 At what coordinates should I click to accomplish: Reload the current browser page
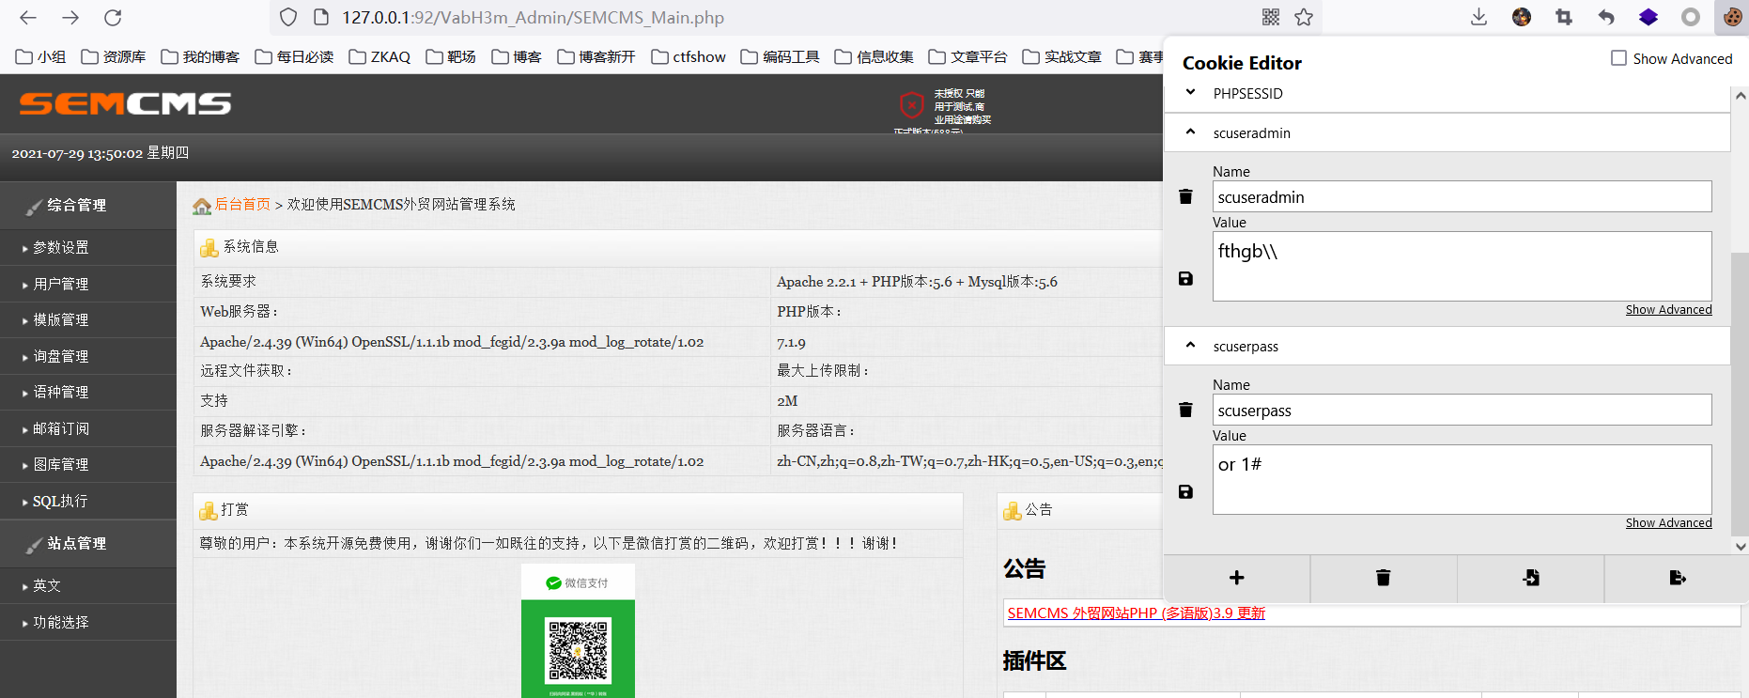113,17
